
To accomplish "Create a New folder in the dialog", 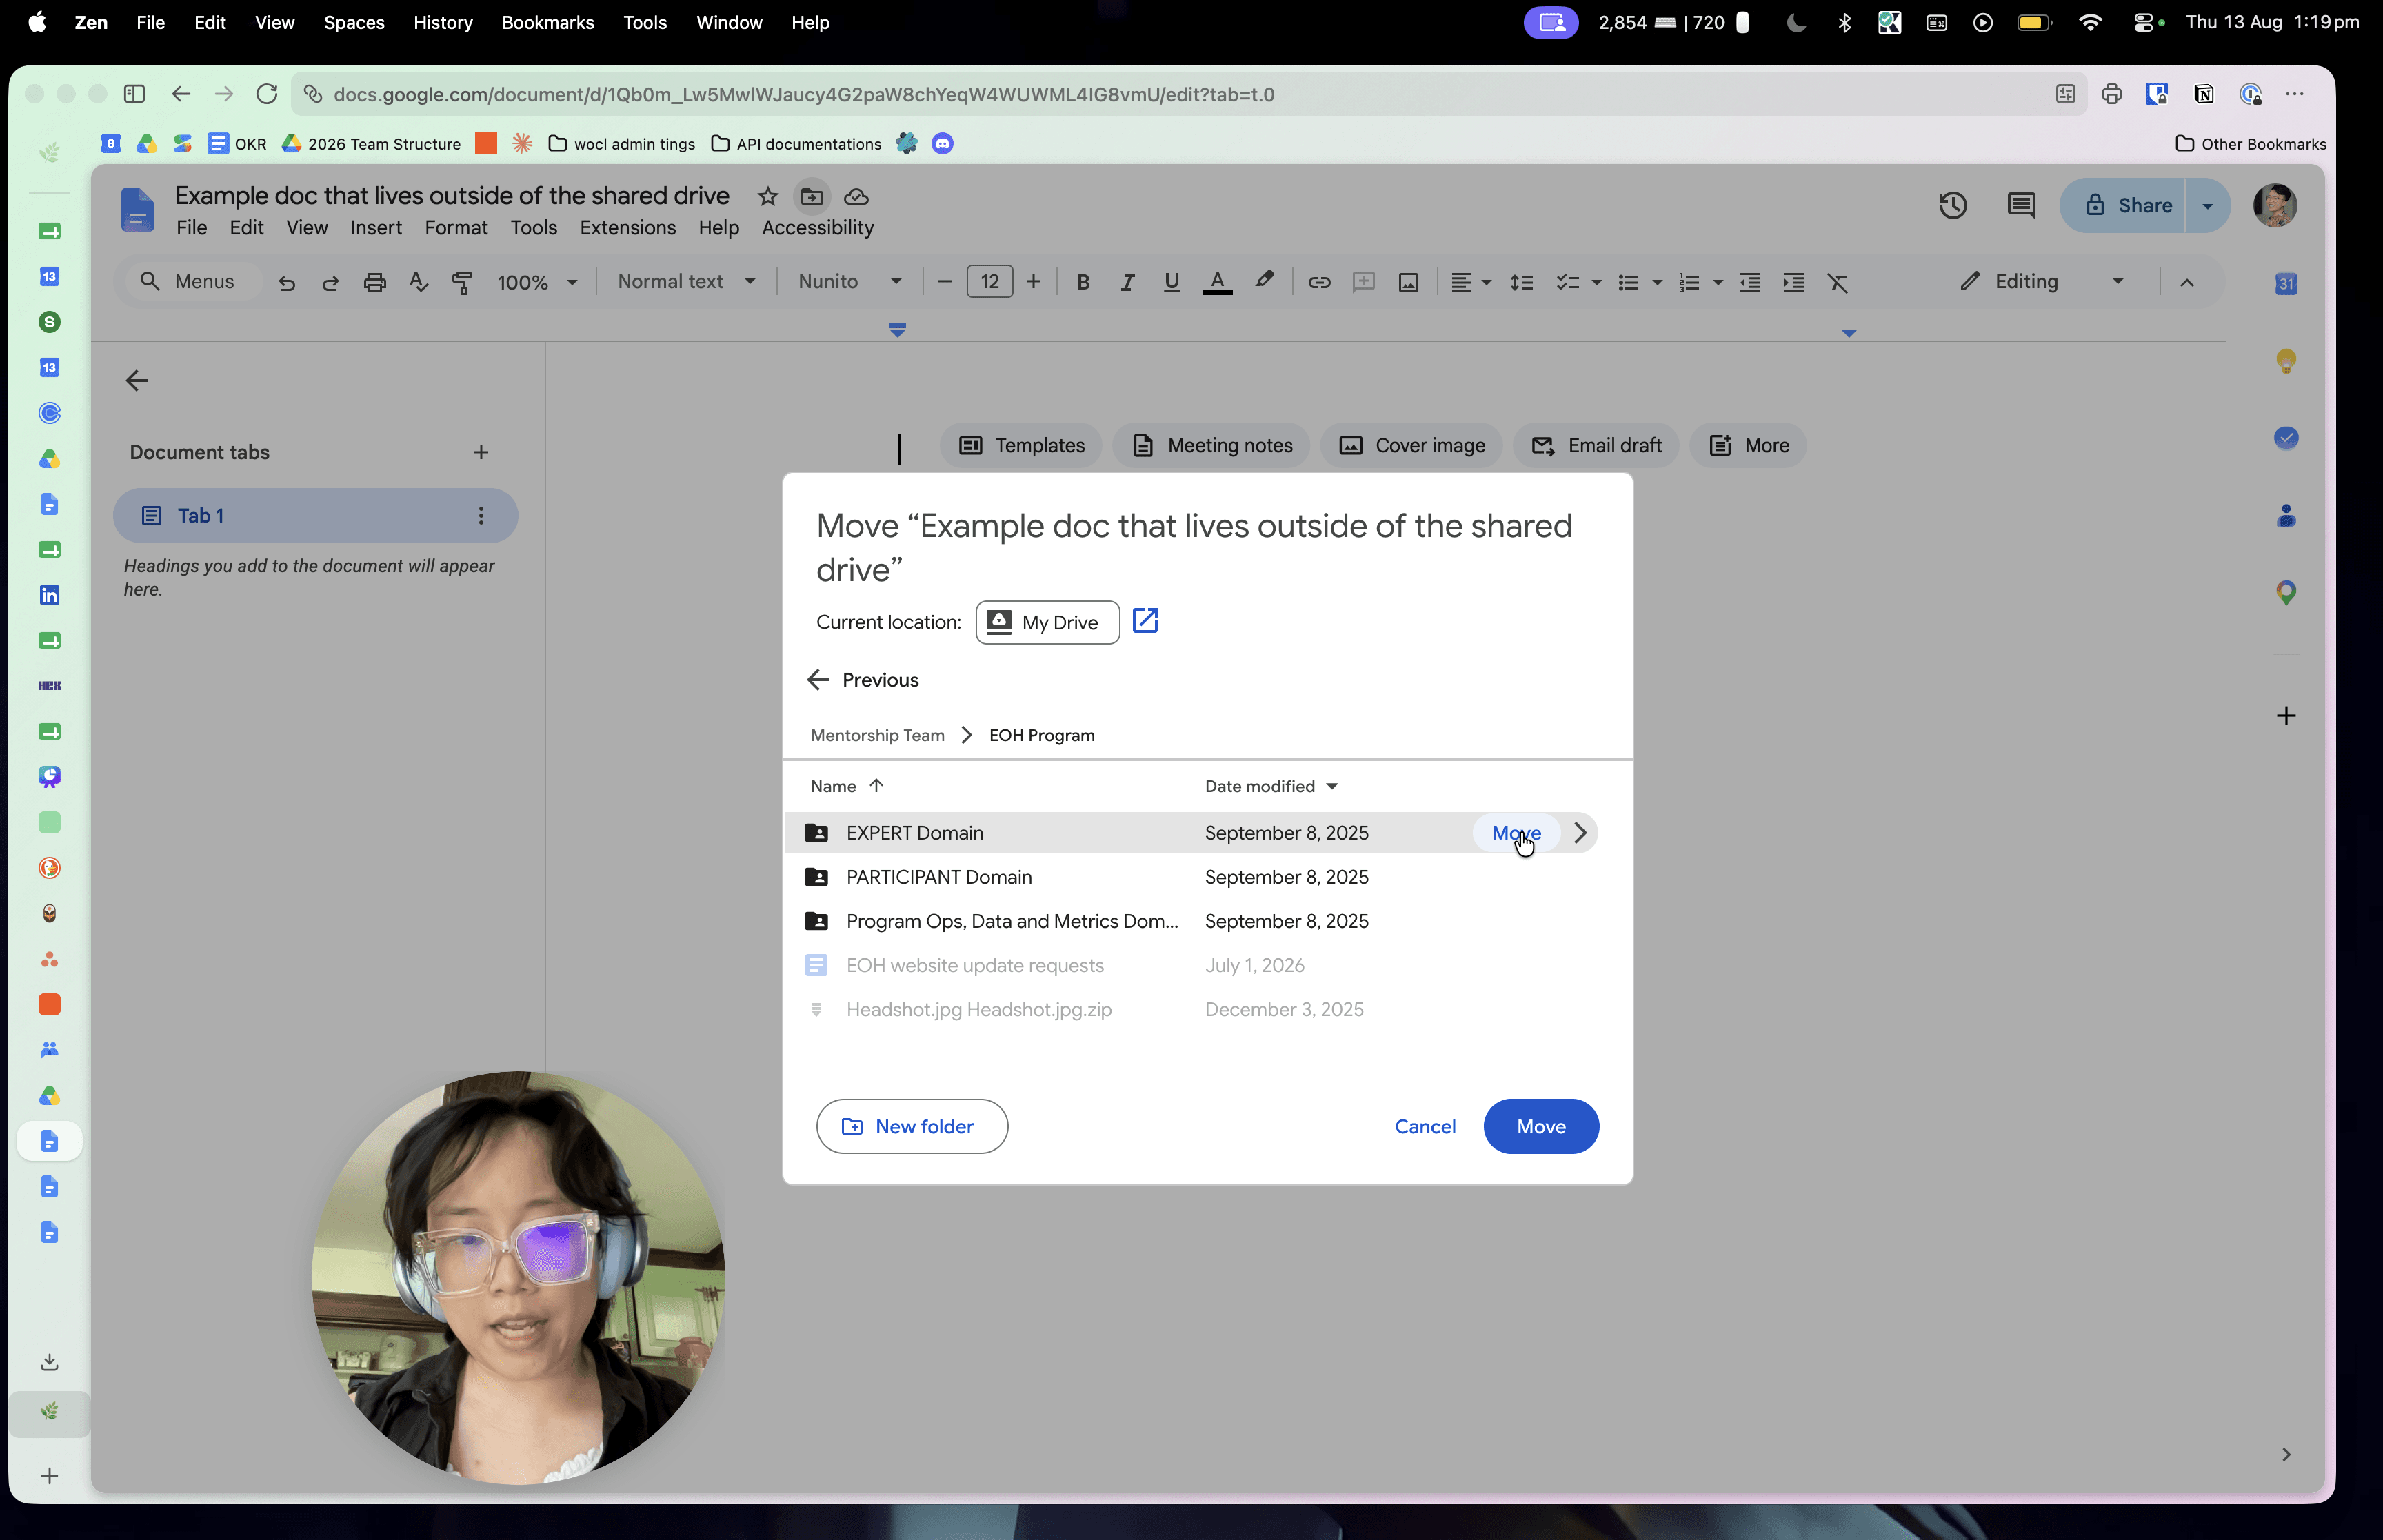I will pos(911,1127).
